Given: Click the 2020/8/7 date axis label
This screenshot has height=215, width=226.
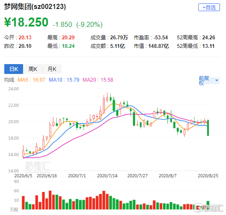Looking at the screenshot, I should [x=167, y=176].
